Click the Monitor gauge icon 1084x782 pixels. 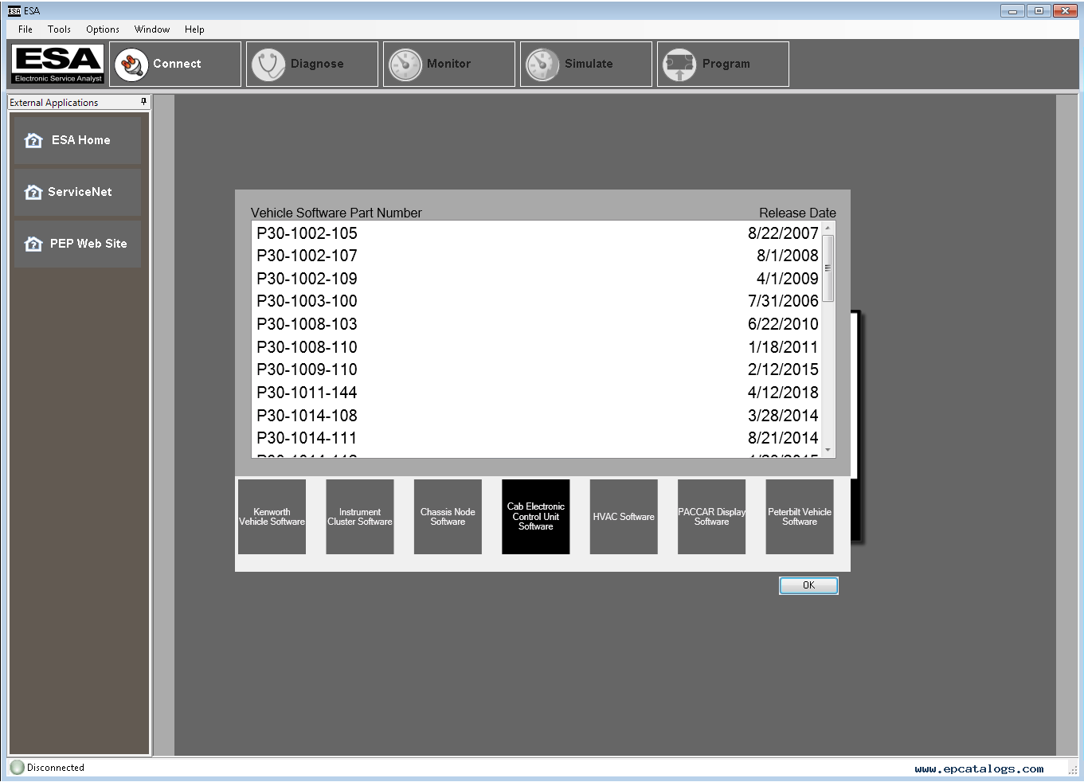point(405,65)
